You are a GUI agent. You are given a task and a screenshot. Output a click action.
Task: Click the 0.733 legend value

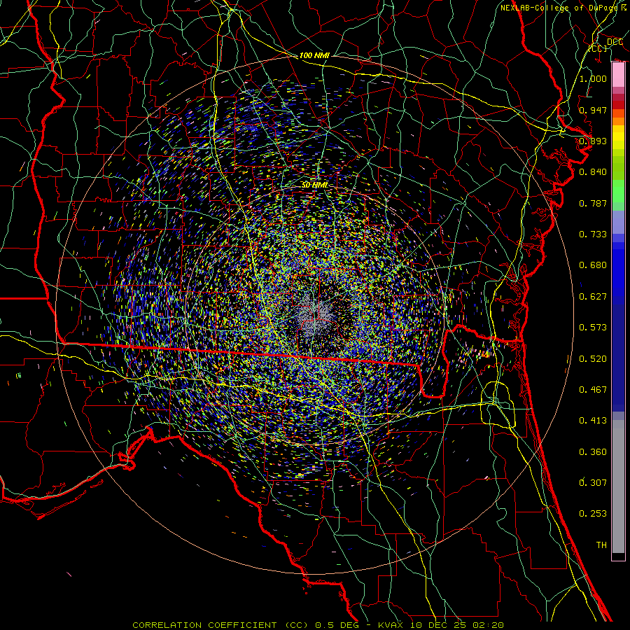click(x=593, y=234)
